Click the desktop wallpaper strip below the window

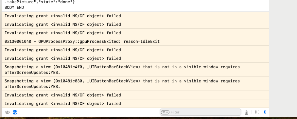click(x=148, y=118)
